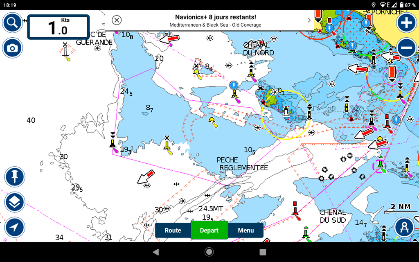Screen dimensions: 419x262
Task: Tap the 14.7 depth sounding
Action: (x=361, y=223)
